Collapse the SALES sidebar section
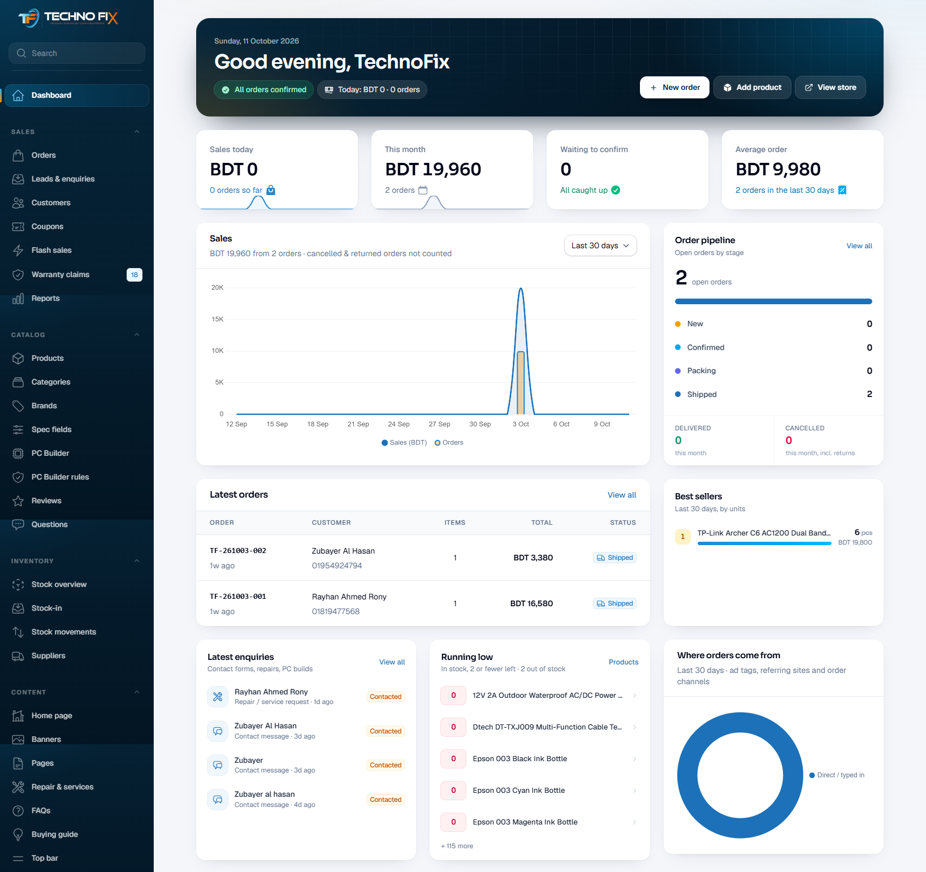 137,132
